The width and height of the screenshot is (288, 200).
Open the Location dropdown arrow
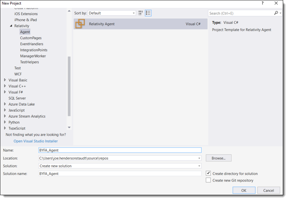(x=199, y=158)
